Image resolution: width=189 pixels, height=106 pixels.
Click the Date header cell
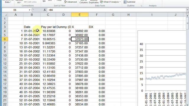click(32, 27)
